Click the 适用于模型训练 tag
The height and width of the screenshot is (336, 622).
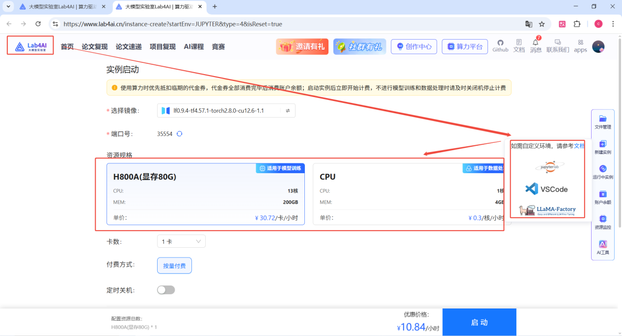click(x=280, y=168)
